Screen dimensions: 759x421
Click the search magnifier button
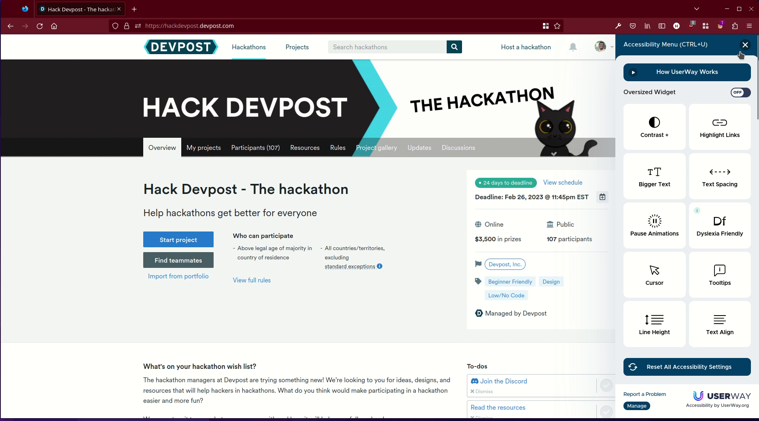tap(454, 47)
